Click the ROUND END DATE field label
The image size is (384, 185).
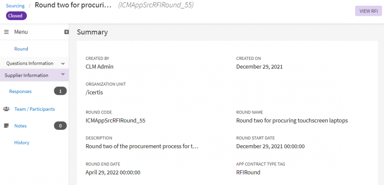pyautogui.click(x=103, y=164)
